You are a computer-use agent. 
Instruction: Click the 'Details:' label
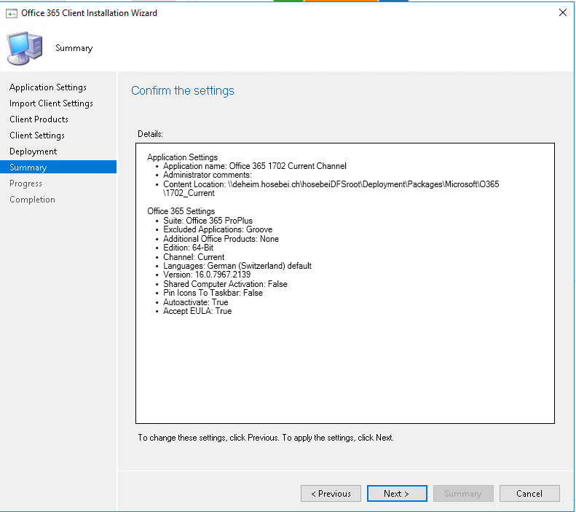click(150, 134)
